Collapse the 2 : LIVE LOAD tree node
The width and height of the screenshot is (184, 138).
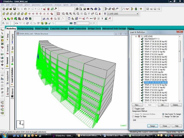[136, 36]
